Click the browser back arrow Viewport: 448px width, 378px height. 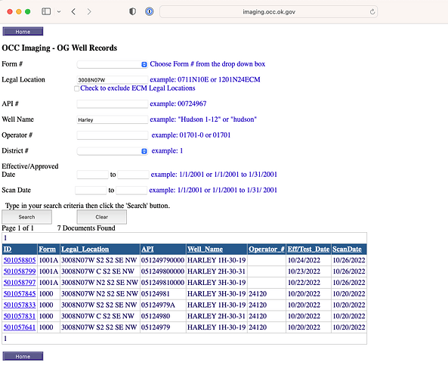tap(73, 11)
